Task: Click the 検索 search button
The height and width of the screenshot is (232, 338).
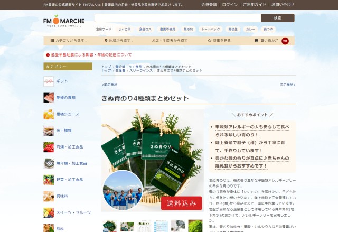Action: (x=278, y=18)
